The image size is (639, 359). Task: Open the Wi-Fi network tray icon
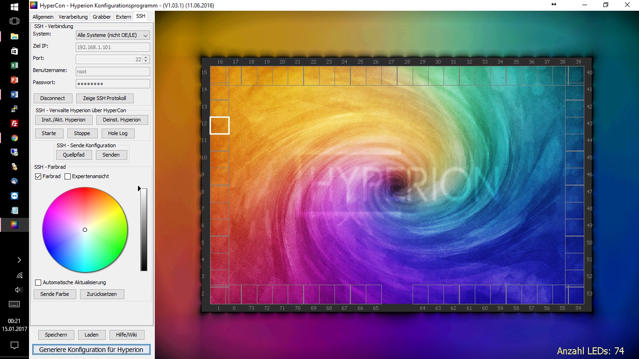click(19, 275)
